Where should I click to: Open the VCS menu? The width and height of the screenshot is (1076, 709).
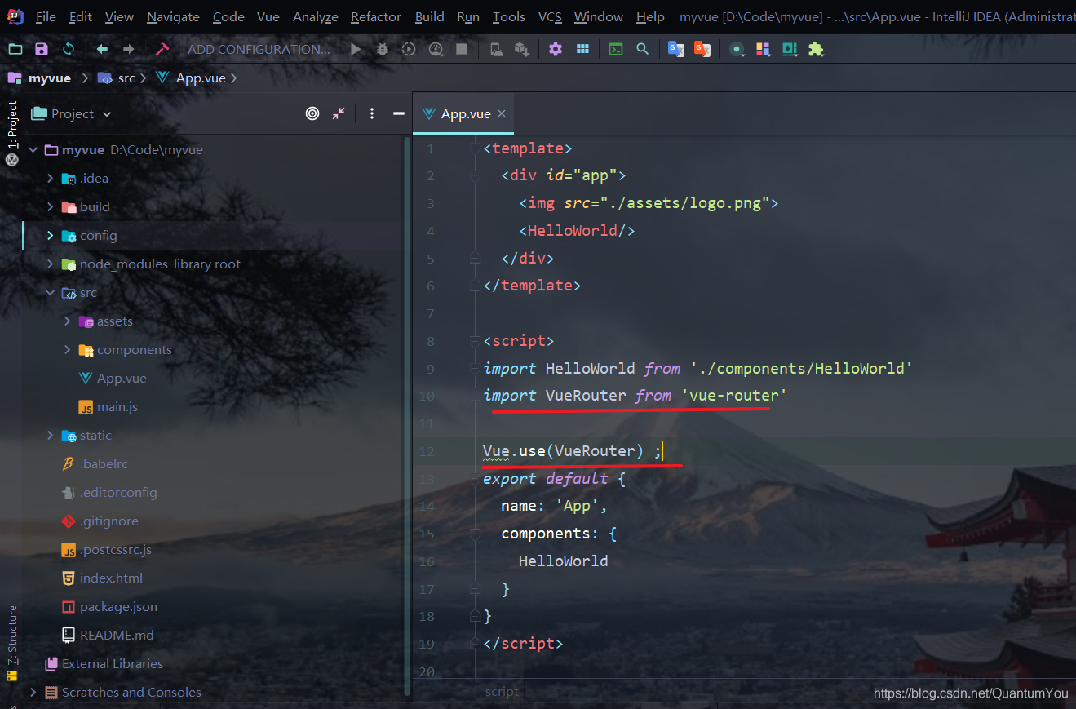(550, 16)
